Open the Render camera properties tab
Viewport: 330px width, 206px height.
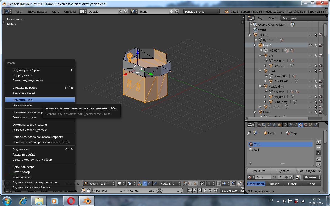coord(259,125)
